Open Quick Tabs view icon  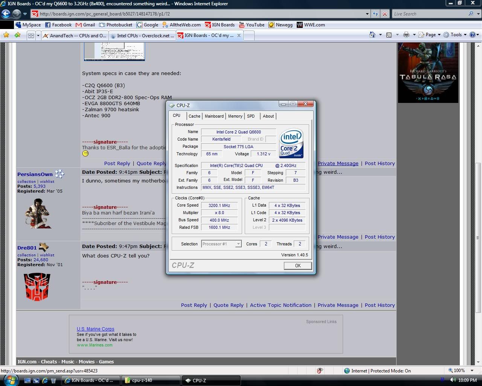[x=31, y=35]
